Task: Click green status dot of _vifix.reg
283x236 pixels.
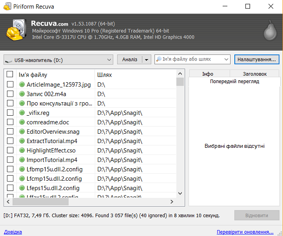Action: coord(22,112)
